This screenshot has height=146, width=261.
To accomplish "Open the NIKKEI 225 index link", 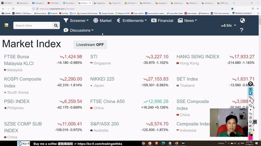I will click(x=102, y=79).
